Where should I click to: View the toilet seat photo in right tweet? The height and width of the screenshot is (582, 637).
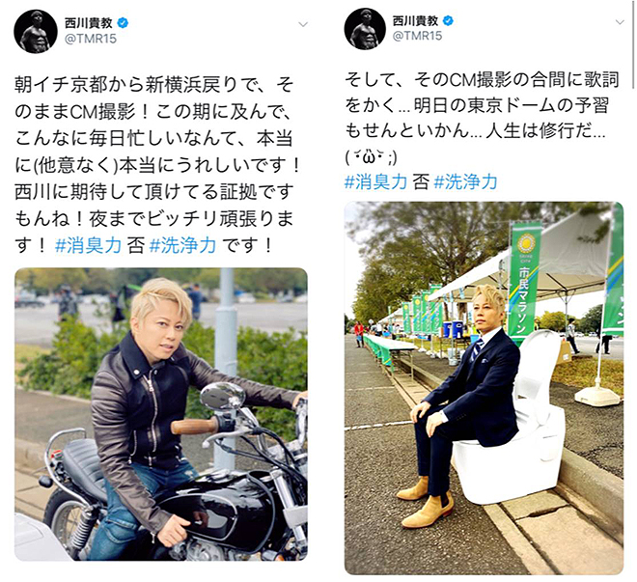coord(484,388)
